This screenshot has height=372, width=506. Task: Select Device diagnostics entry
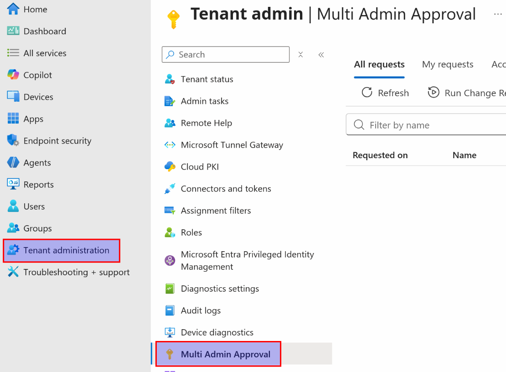tap(217, 332)
